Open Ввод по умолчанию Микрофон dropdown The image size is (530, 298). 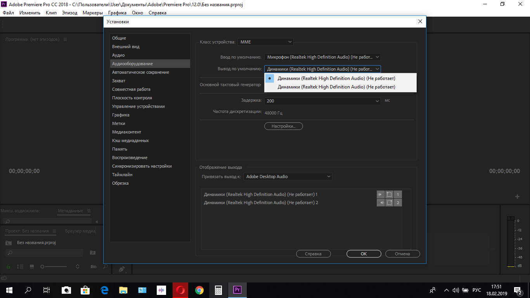tap(323, 57)
